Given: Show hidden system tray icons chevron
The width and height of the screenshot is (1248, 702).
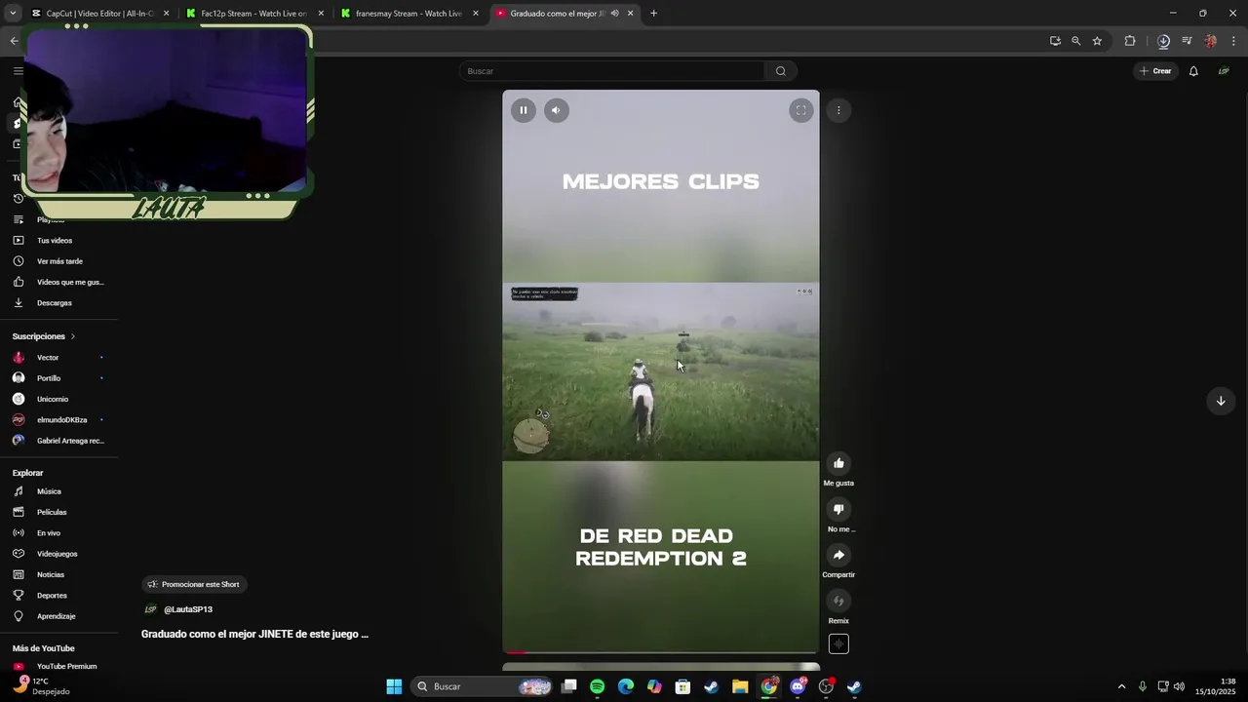Looking at the screenshot, I should 1121,686.
